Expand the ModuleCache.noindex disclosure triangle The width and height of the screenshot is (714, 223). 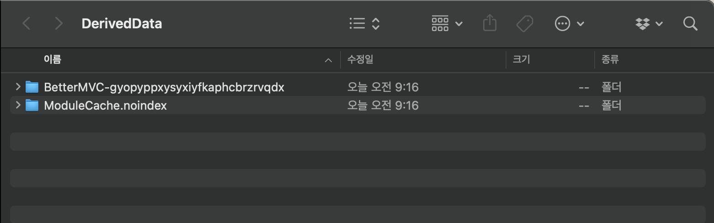[x=18, y=105]
